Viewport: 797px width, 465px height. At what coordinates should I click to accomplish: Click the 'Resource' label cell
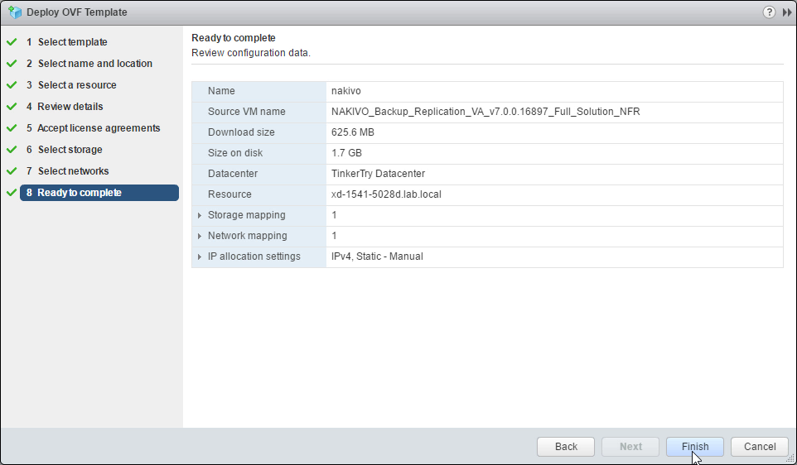click(258, 194)
